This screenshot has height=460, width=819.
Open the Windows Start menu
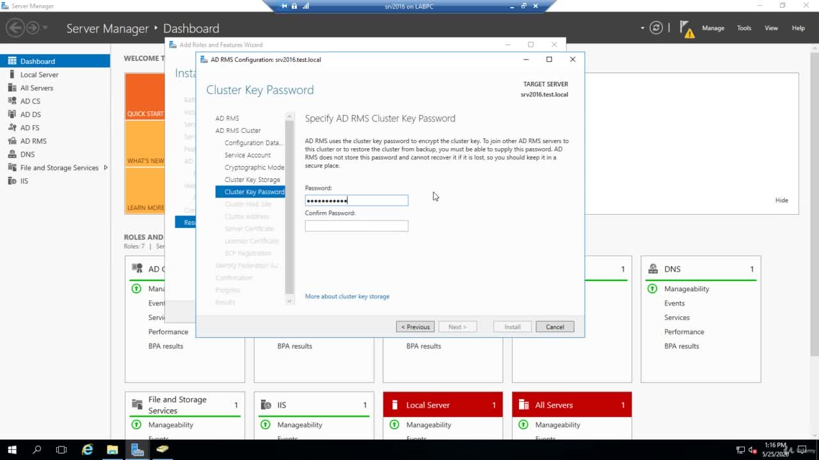point(12,450)
